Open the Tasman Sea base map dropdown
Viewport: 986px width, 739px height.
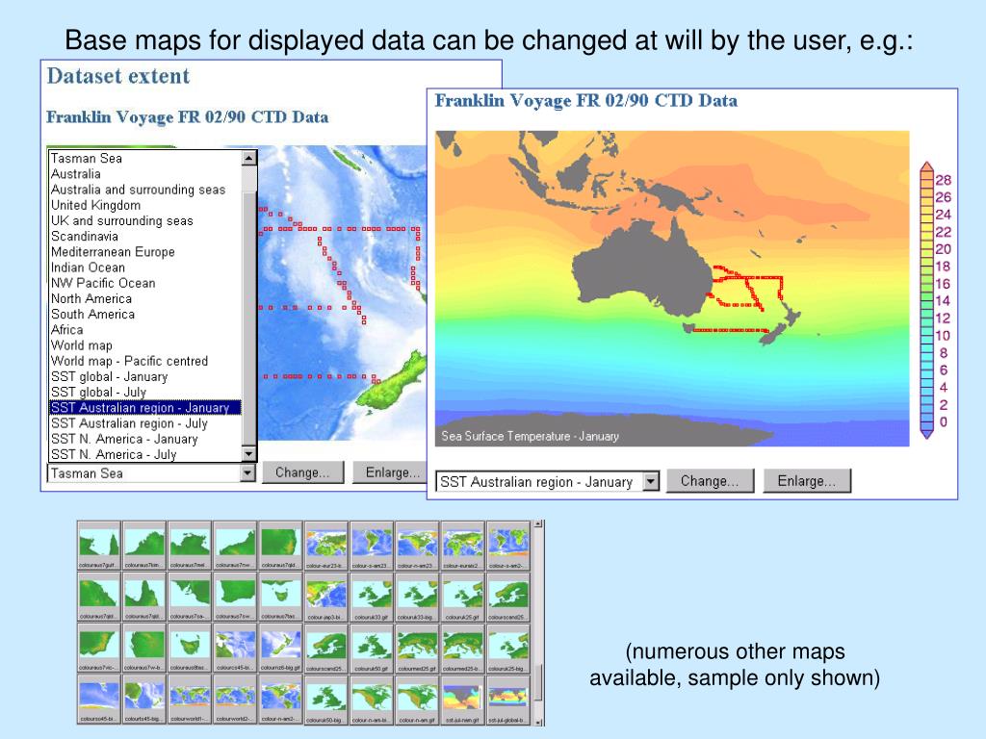[151, 473]
